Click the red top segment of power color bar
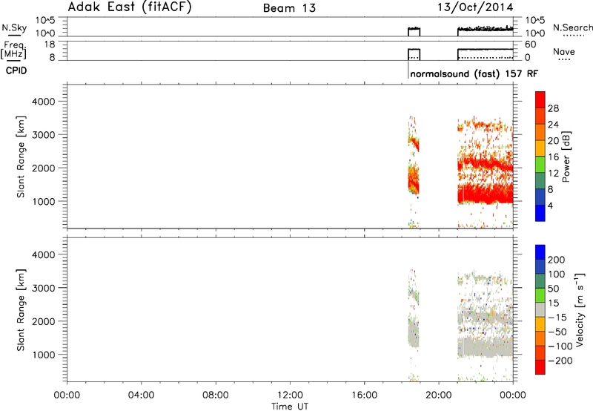The width and height of the screenshot is (593, 411). pos(540,99)
